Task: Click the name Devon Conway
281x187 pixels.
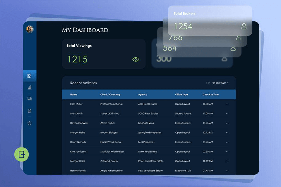Action: coord(79,123)
